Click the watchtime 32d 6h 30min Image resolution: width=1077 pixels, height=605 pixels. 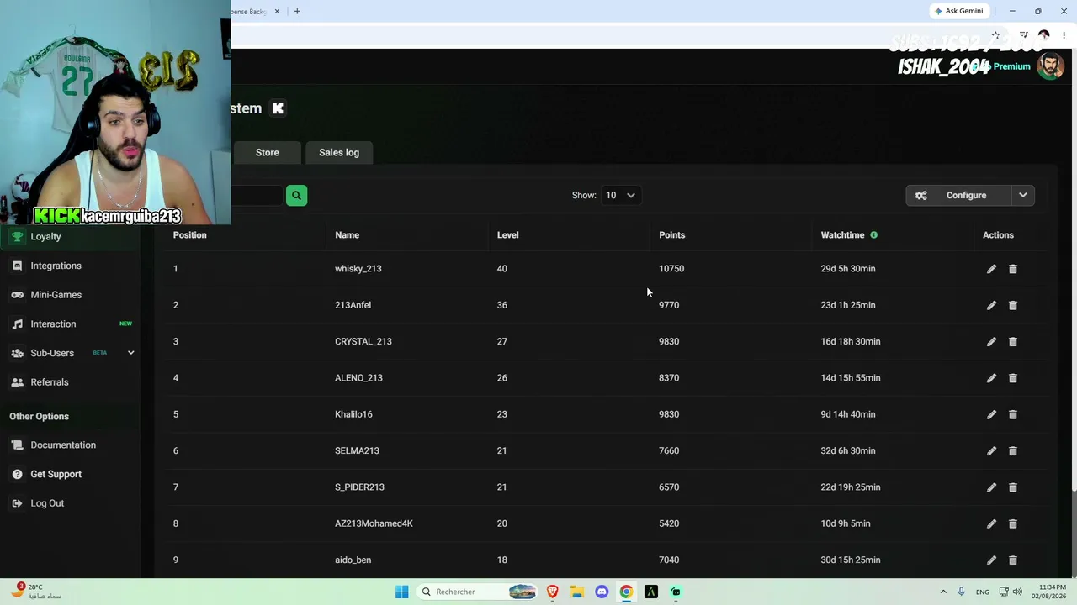(848, 450)
